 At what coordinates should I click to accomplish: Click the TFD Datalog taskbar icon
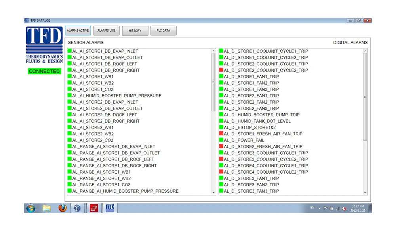coord(110,208)
